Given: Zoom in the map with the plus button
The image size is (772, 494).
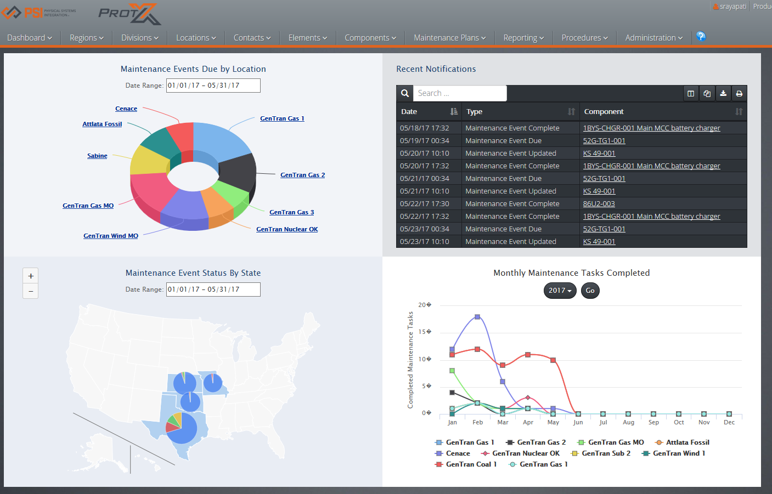Looking at the screenshot, I should [x=31, y=276].
